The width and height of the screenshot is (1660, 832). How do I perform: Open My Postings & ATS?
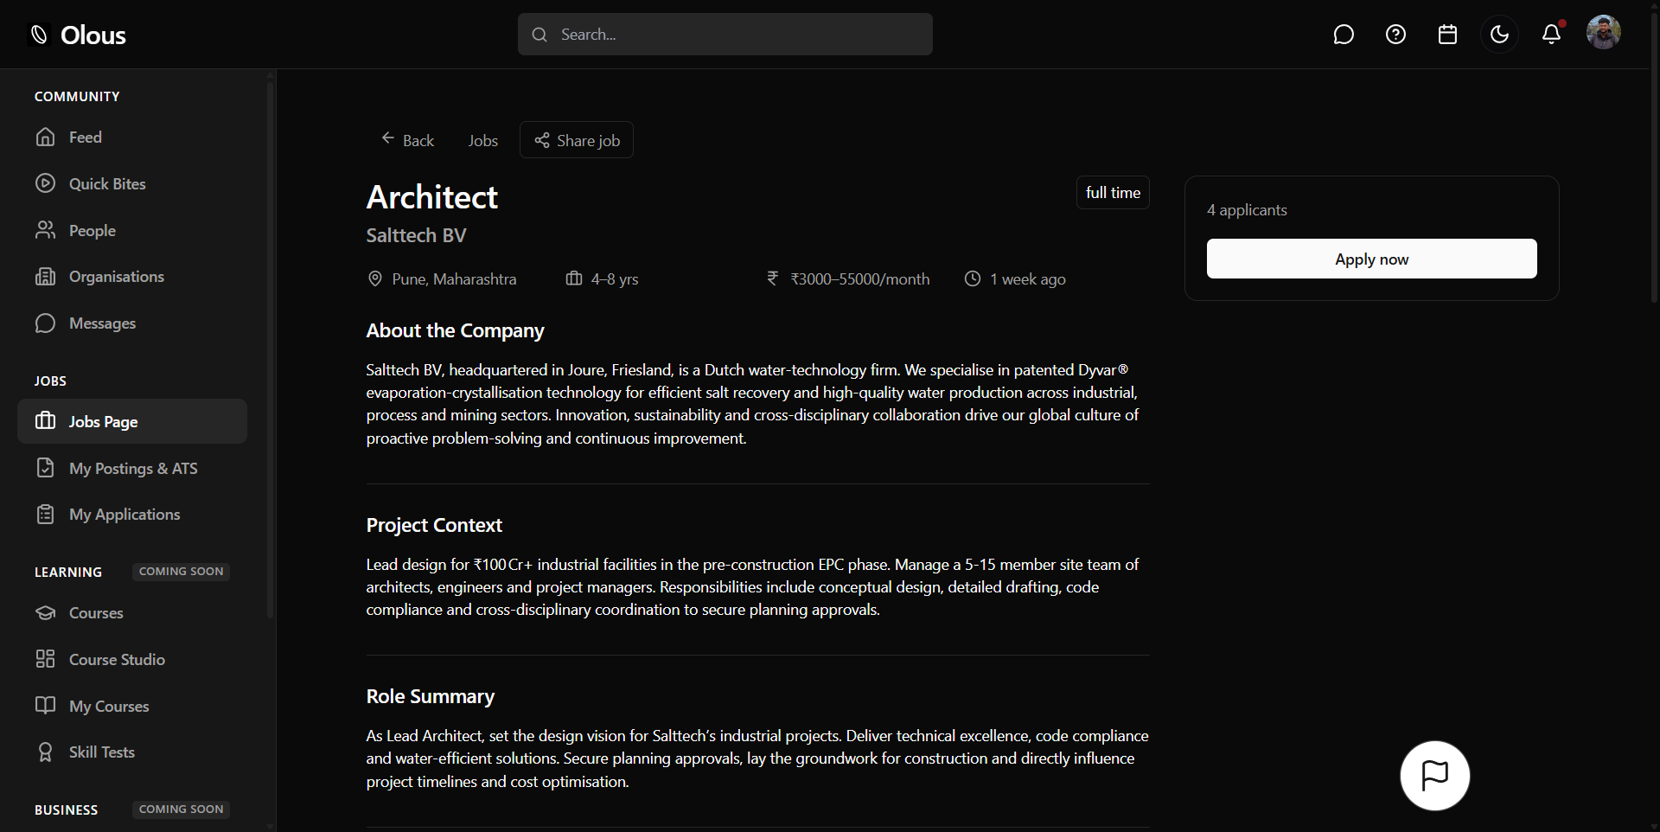point(132,468)
